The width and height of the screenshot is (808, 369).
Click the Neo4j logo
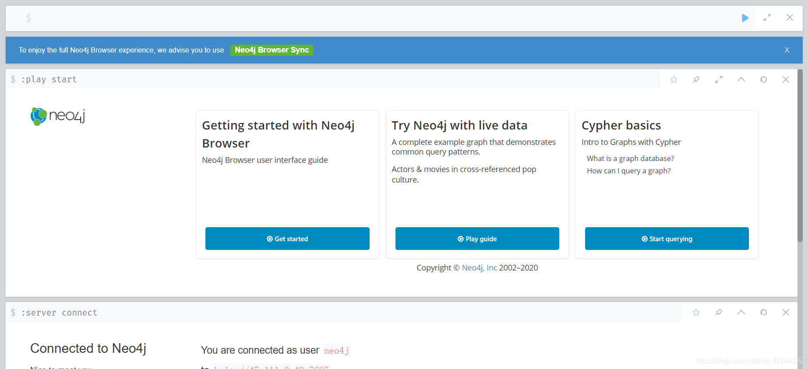58,116
